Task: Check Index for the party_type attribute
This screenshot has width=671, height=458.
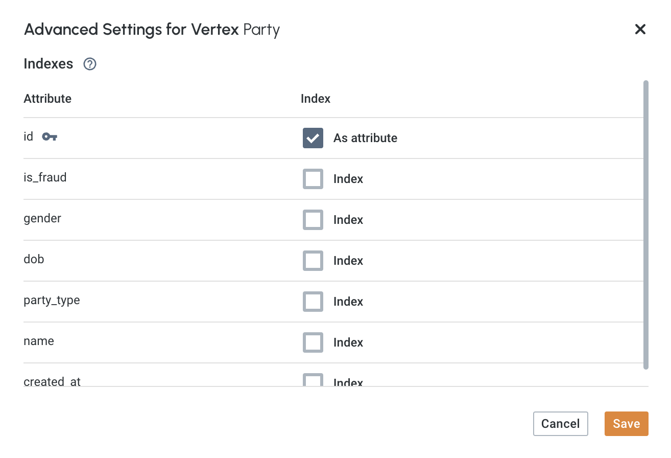Action: (313, 301)
